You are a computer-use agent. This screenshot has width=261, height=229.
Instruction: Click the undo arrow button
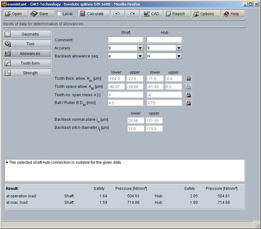coord(118,14)
